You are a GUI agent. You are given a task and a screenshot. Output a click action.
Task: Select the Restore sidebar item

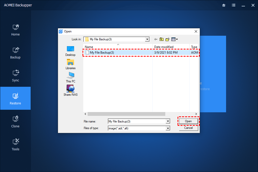coord(15,98)
